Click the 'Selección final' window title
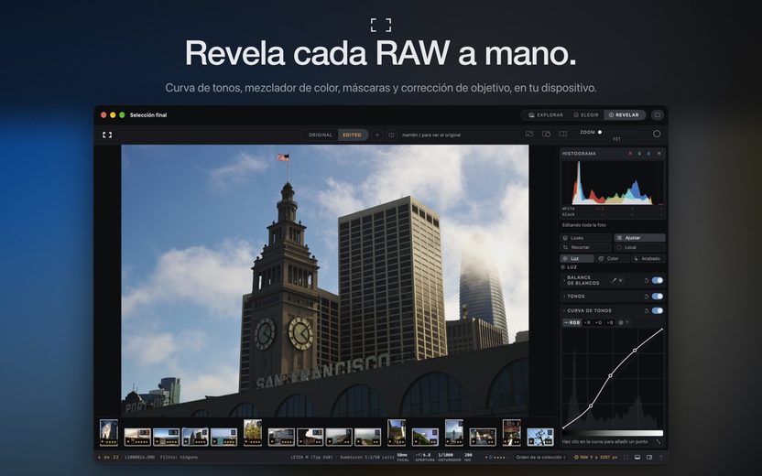The height and width of the screenshot is (476, 762). (148, 115)
